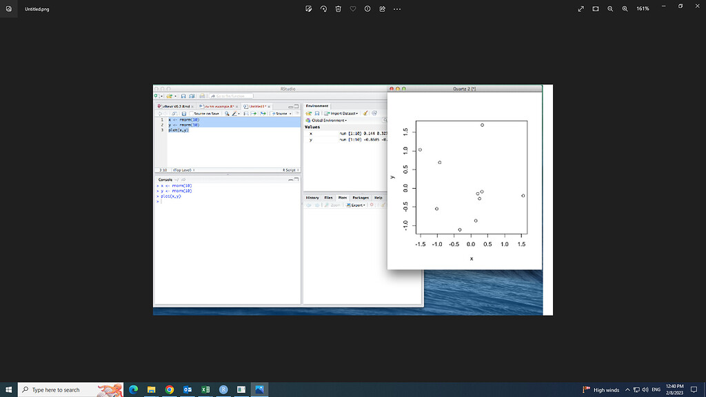Clear workspace objects with the broom icon

pyautogui.click(x=366, y=113)
